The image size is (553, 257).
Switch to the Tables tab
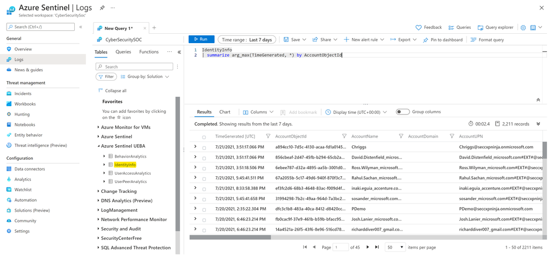(x=101, y=52)
